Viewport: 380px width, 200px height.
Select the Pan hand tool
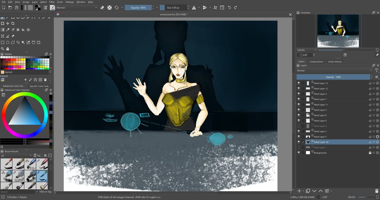point(8,49)
